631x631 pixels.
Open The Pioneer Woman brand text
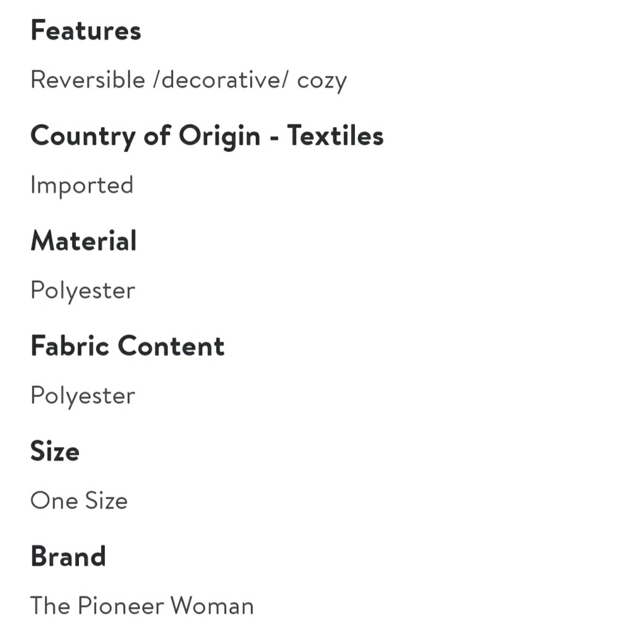142,606
